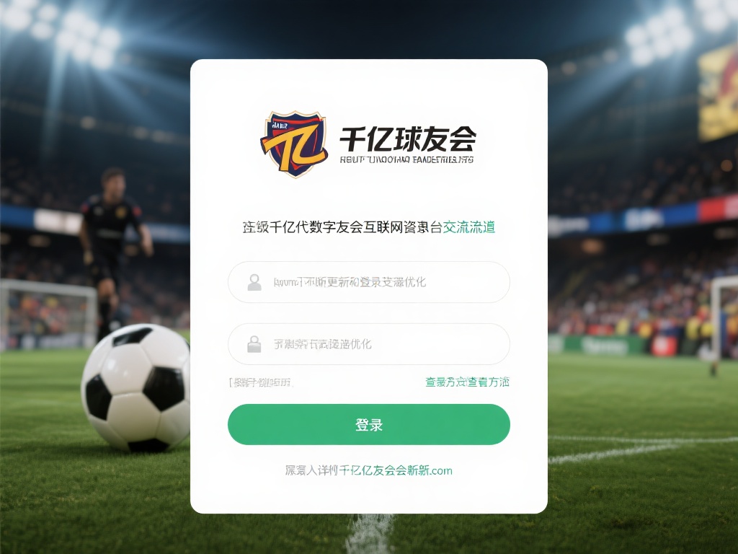The width and height of the screenshot is (738, 554).
Task: Click the green 登录 login button
Action: click(x=369, y=424)
